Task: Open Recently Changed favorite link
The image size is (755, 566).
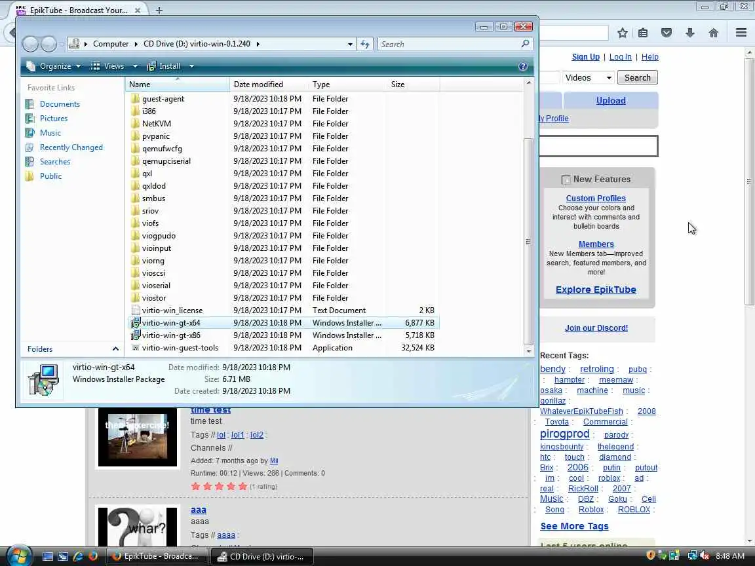Action: (x=71, y=147)
